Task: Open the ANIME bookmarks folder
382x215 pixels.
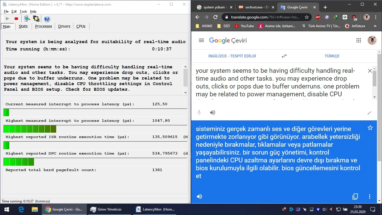Action: tap(203, 26)
